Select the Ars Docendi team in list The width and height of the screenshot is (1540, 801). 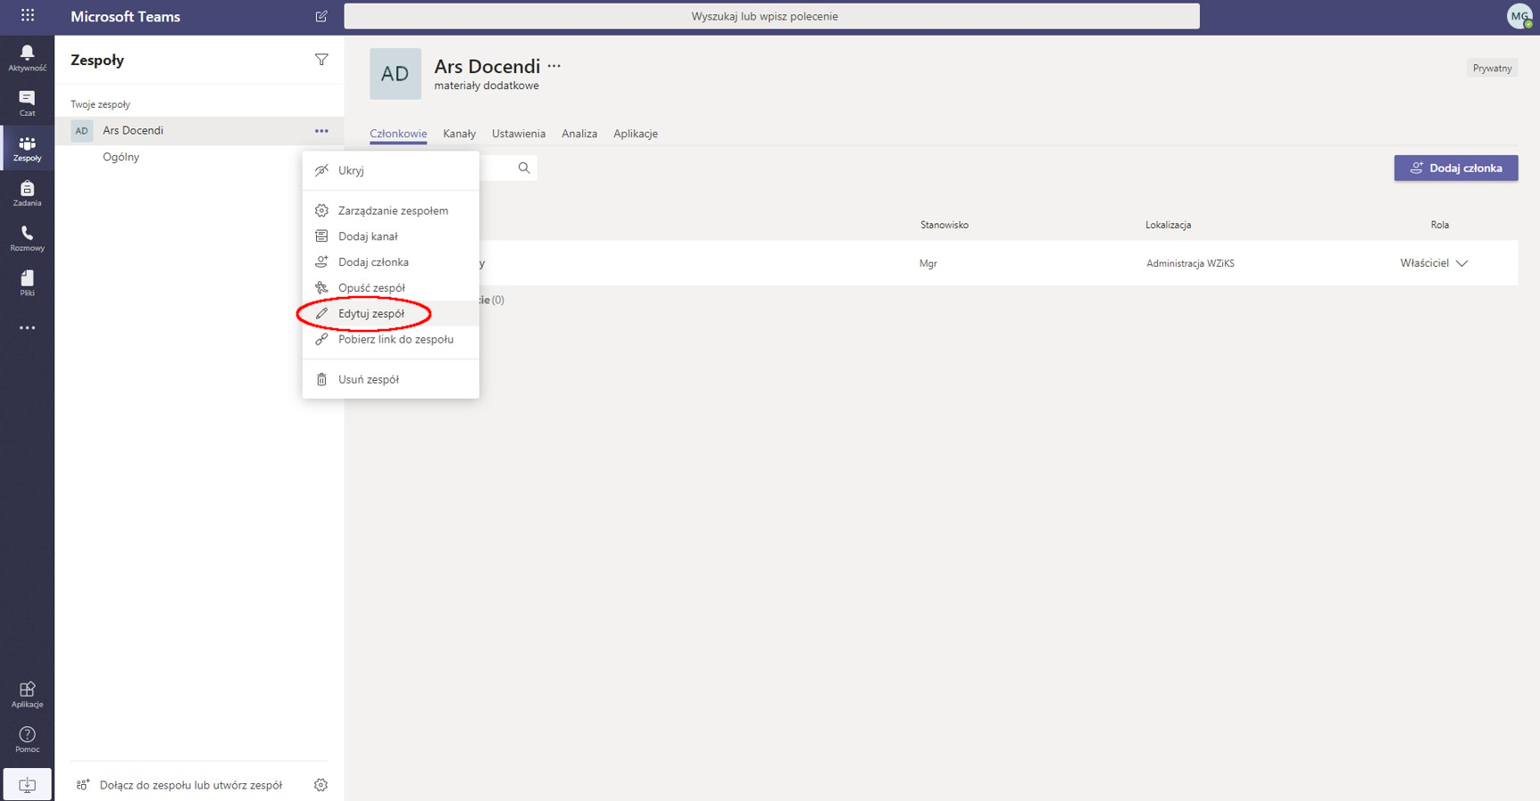200,131
